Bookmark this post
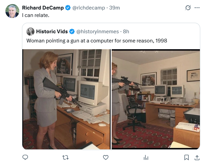206x165 pixels. (186, 157)
